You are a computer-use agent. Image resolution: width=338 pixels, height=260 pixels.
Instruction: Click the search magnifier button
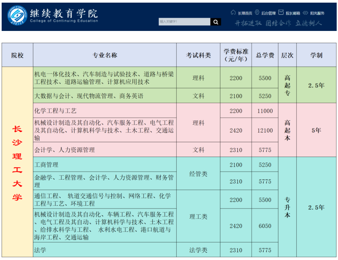[x=216, y=22]
